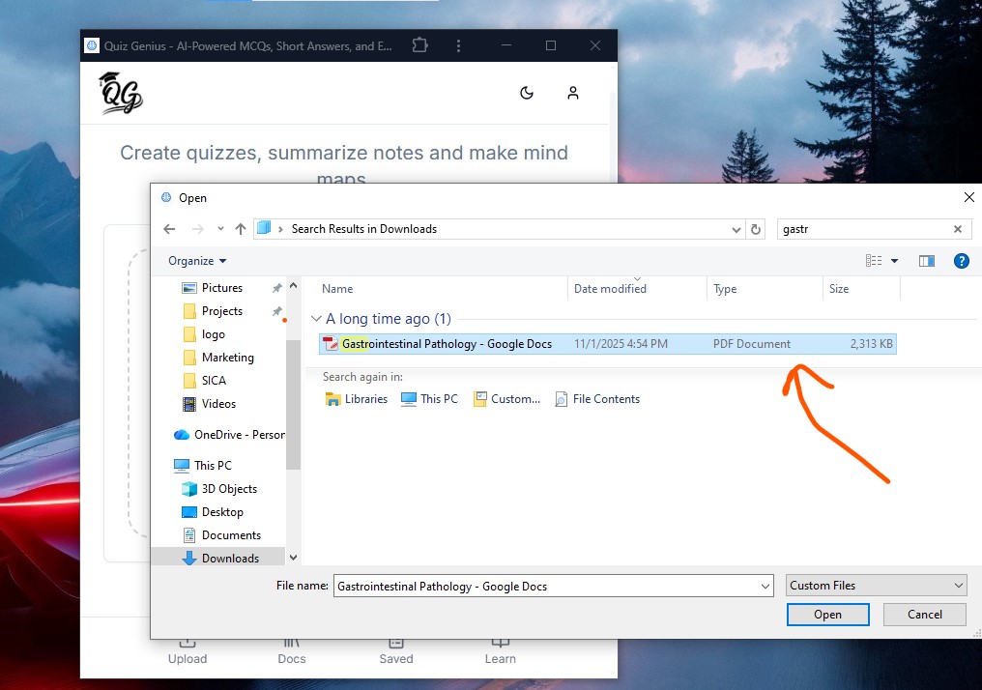Open more view options dropdown arrow
Screen dimensions: 982x690
coord(894,261)
